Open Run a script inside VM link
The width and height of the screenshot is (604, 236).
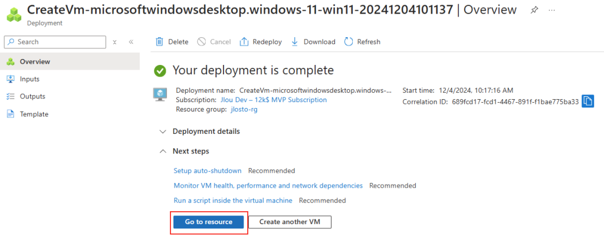[x=233, y=201]
